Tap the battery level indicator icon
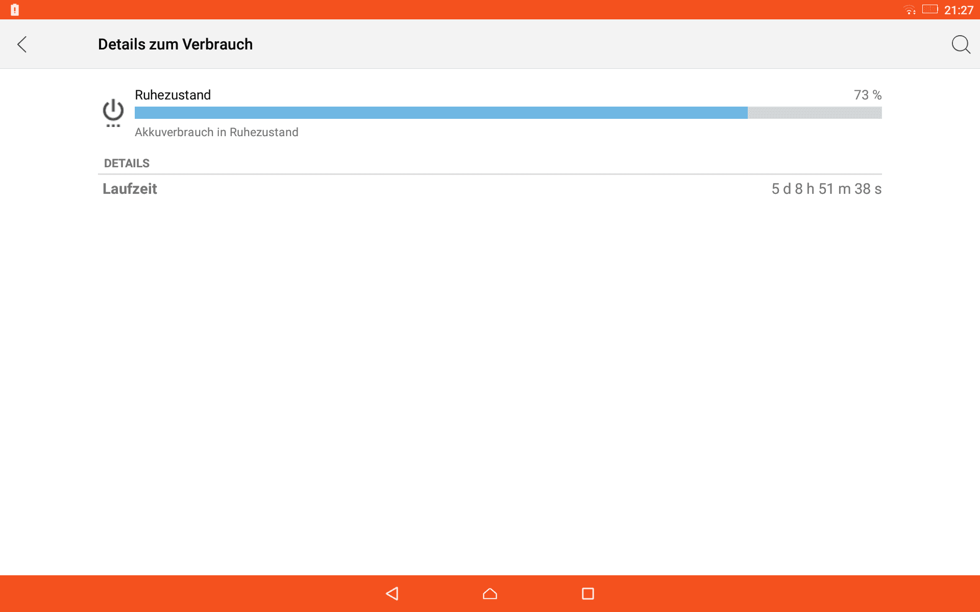 (x=930, y=9)
